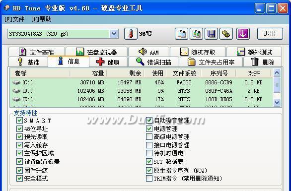291x191 pixels.
Task: Toggle the 电源管理 checkbox
Action: (x=149, y=128)
